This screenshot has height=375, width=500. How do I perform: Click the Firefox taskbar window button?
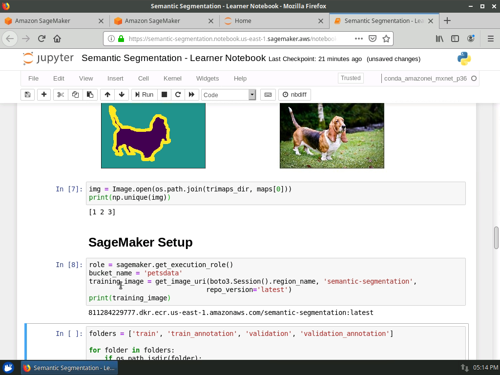click(x=69, y=368)
